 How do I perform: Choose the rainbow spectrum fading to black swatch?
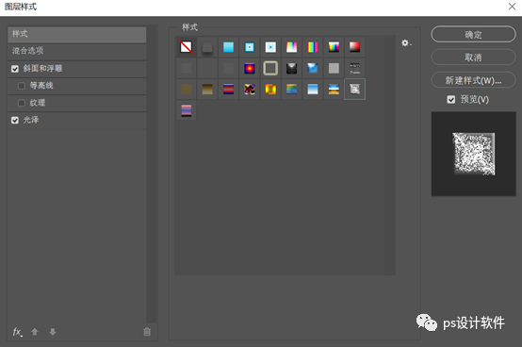pos(334,47)
